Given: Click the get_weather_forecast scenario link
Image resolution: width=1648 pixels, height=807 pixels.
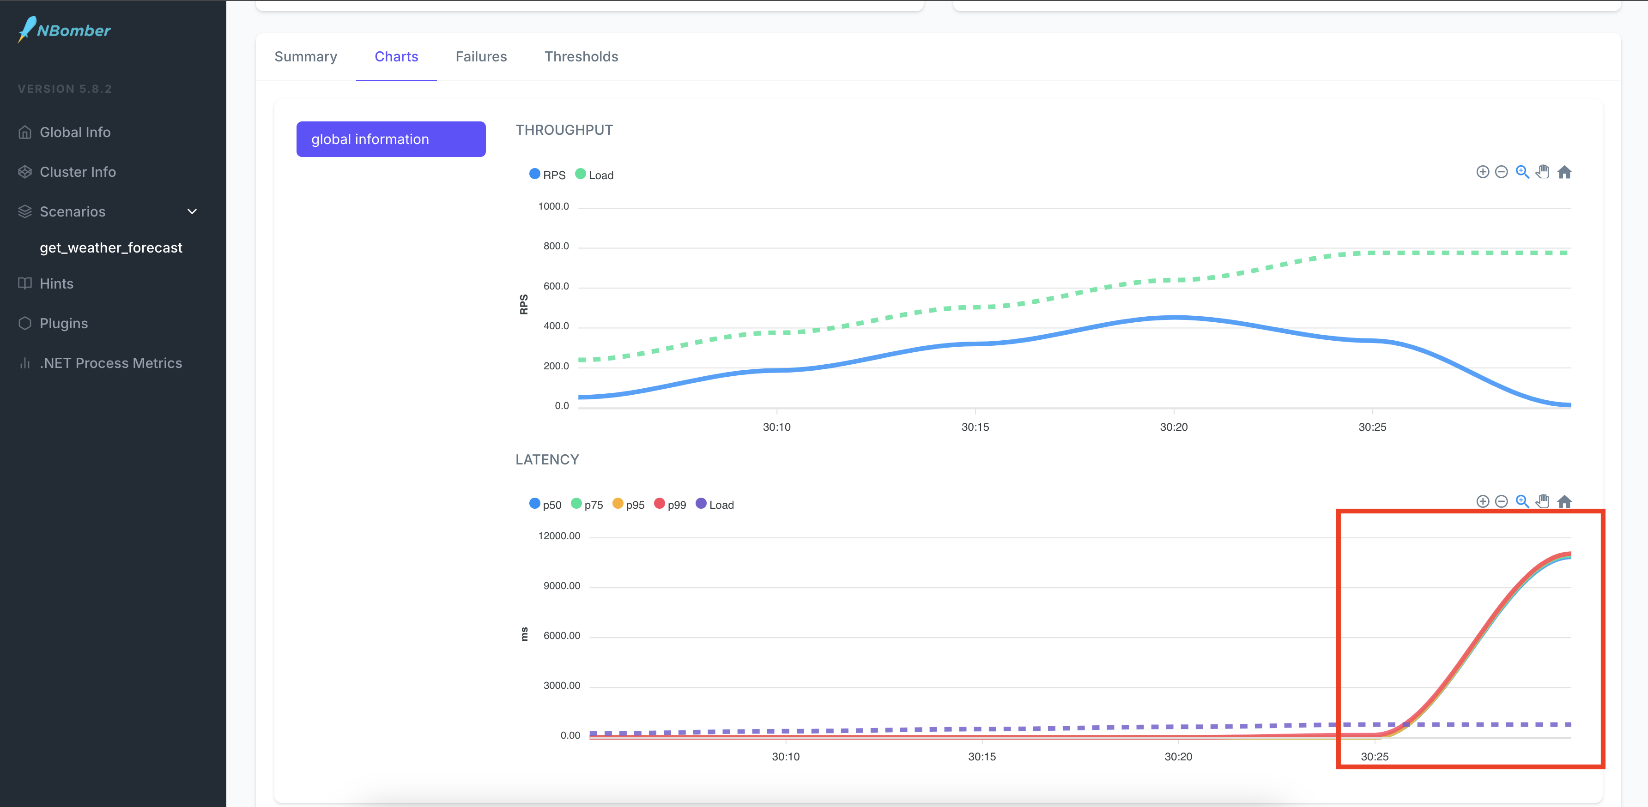Looking at the screenshot, I should point(110,247).
